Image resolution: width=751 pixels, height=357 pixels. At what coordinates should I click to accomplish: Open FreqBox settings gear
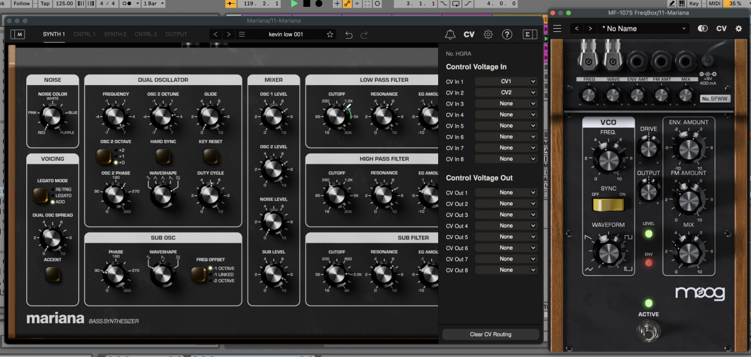[x=738, y=28]
